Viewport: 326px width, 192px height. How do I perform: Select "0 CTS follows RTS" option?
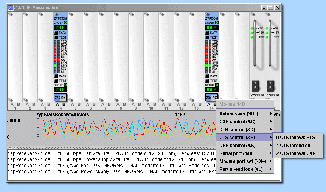click(296, 138)
